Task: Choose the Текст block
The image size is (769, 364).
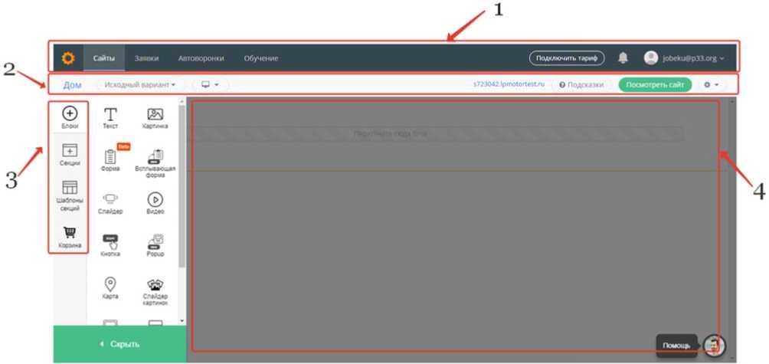Action: [110, 118]
